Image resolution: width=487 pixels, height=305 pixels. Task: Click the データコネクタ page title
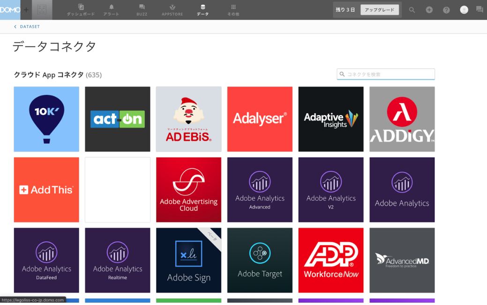(x=54, y=47)
